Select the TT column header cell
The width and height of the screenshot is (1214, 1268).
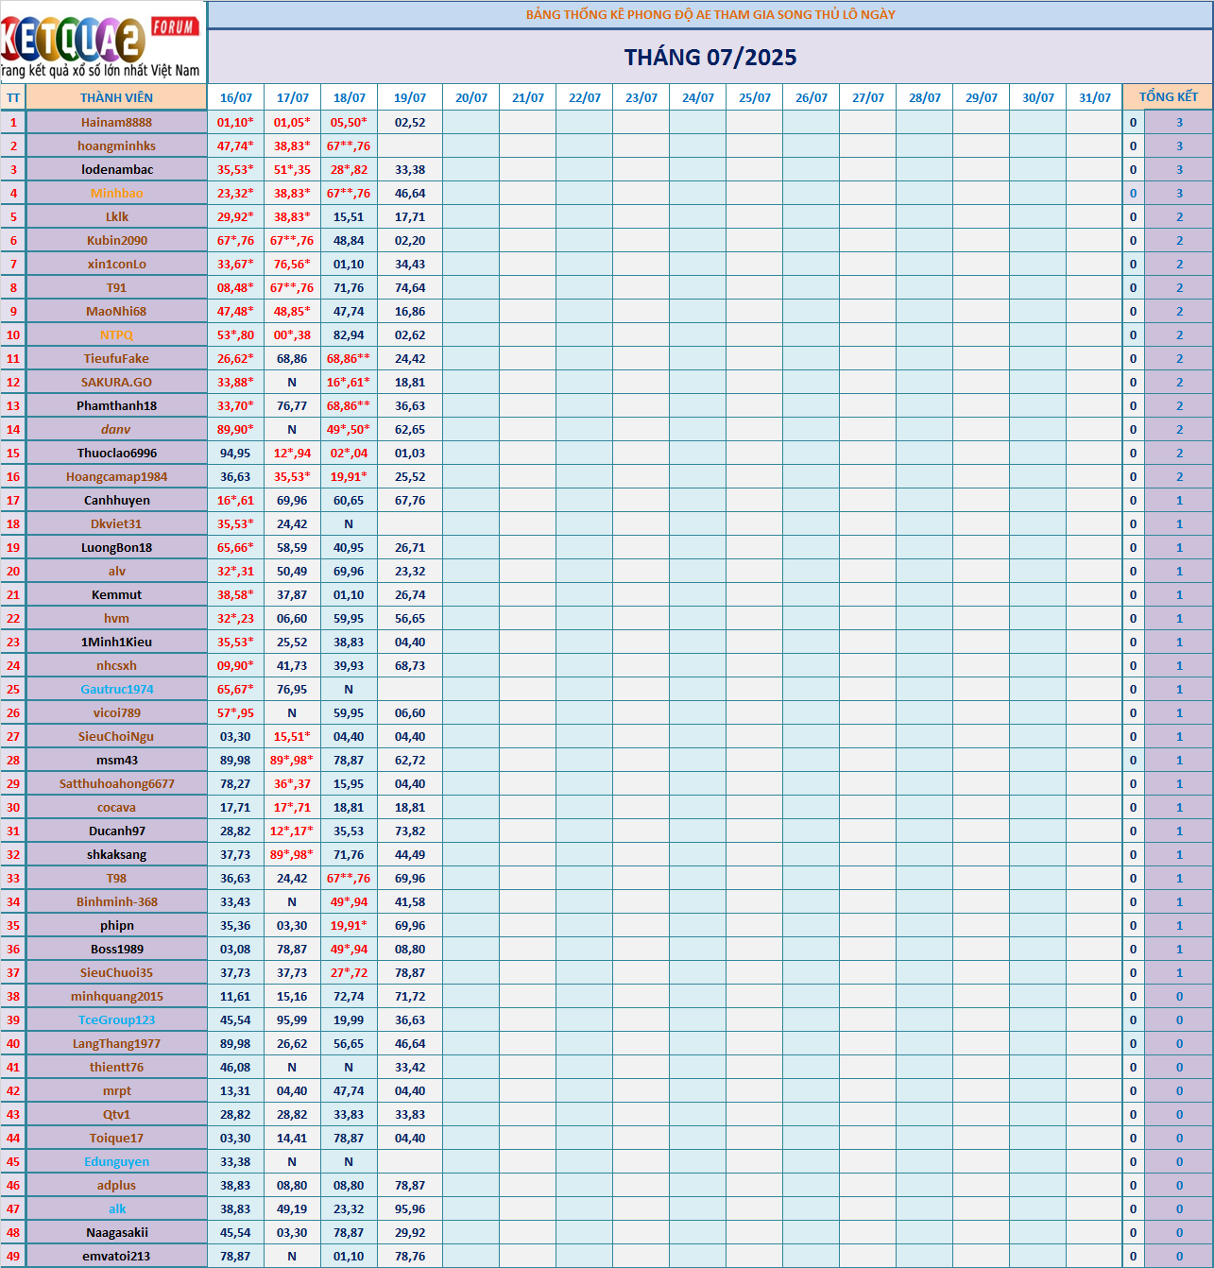click(13, 97)
